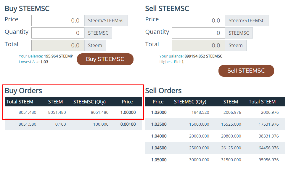This screenshot has width=291, height=171.
Task: Focus the Buy Price input field
Action: tap(58, 21)
